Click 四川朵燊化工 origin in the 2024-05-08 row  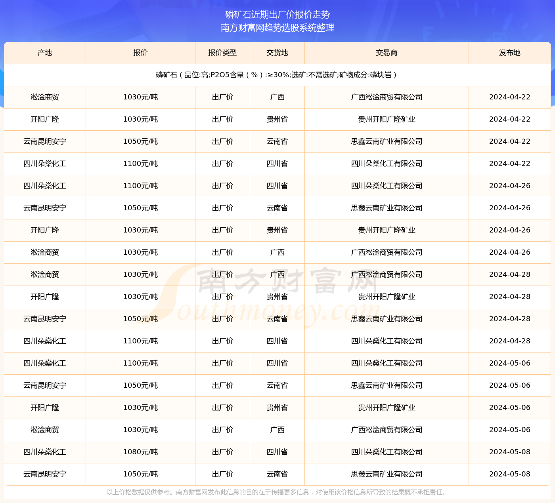click(x=45, y=452)
